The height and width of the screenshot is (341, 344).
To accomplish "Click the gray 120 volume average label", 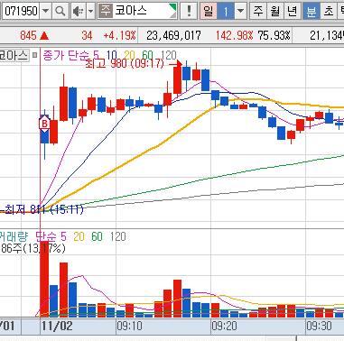I will [118, 236].
